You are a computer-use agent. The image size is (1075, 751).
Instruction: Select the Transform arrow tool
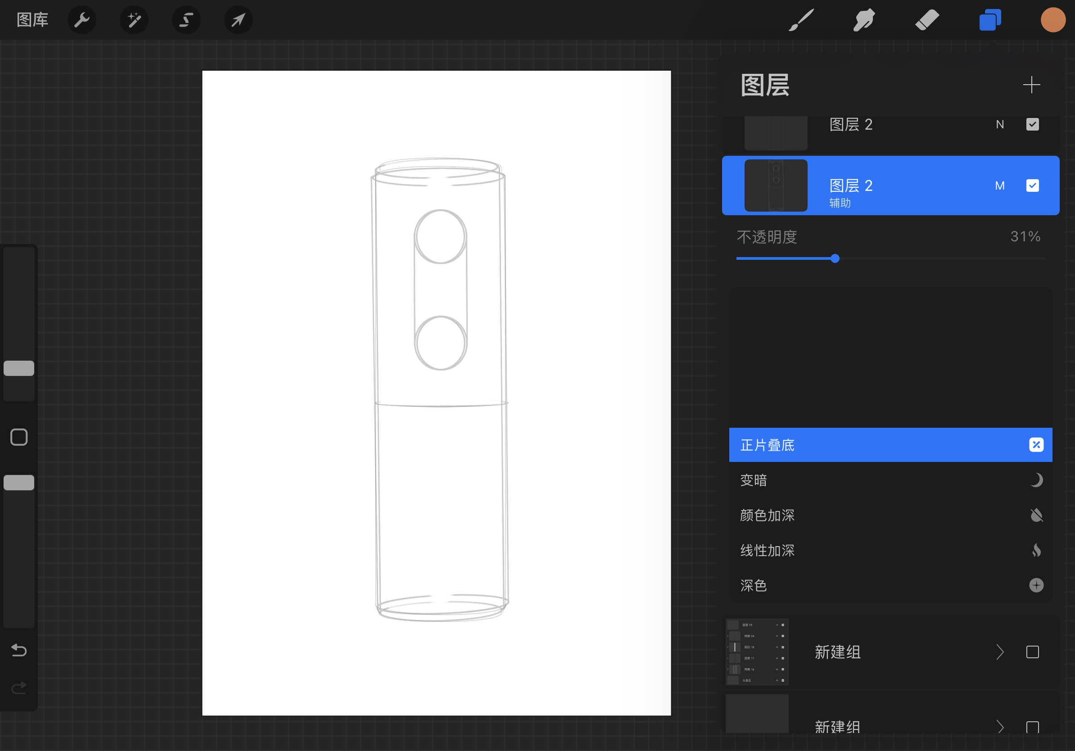pos(238,20)
